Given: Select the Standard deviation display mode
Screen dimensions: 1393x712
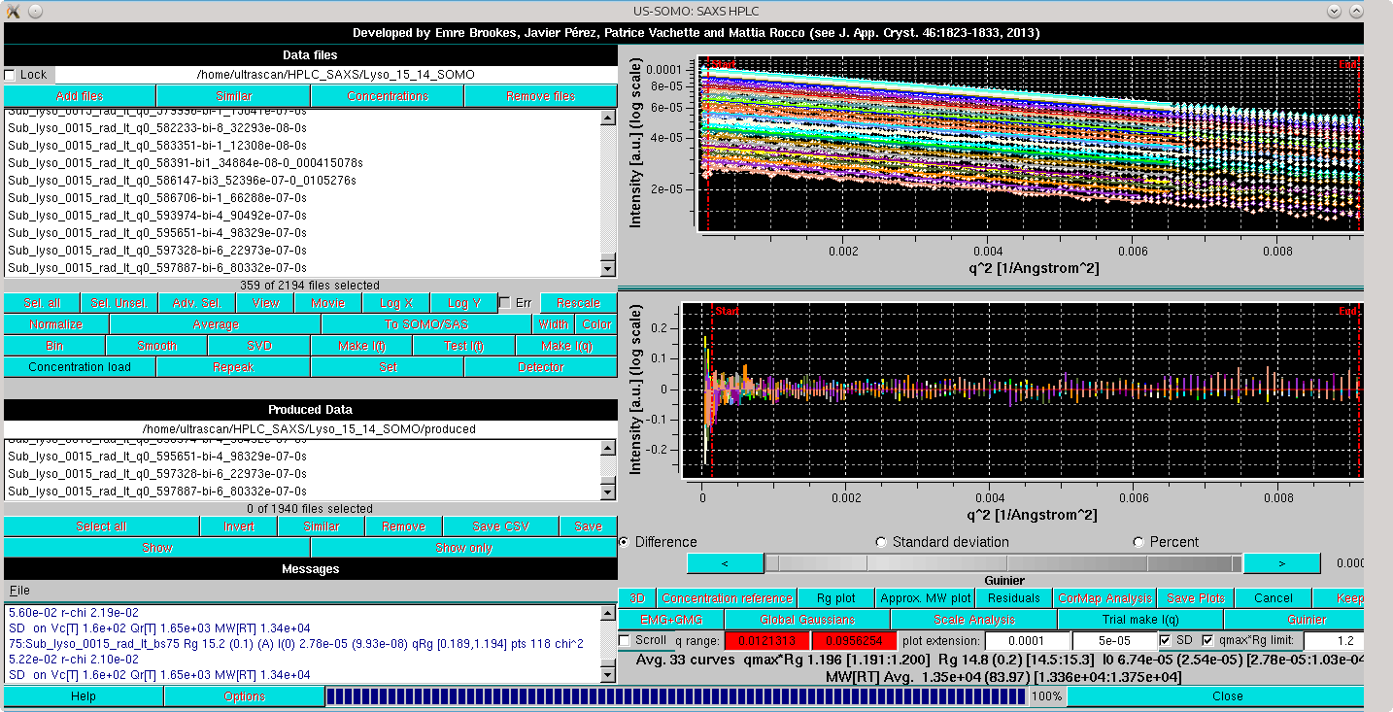Looking at the screenshot, I should 881,543.
